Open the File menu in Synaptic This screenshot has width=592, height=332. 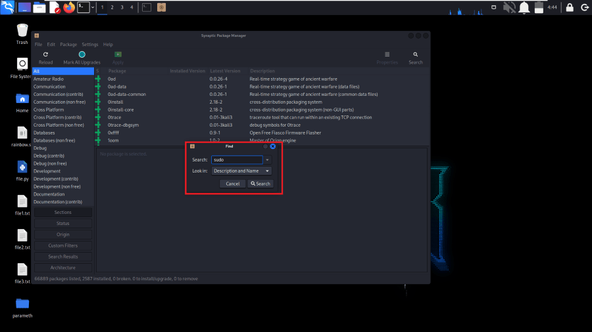tap(39, 45)
